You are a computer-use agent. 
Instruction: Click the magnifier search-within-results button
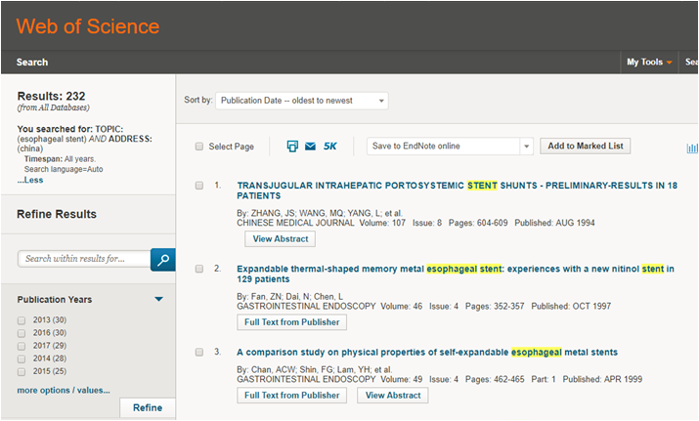[x=162, y=259]
